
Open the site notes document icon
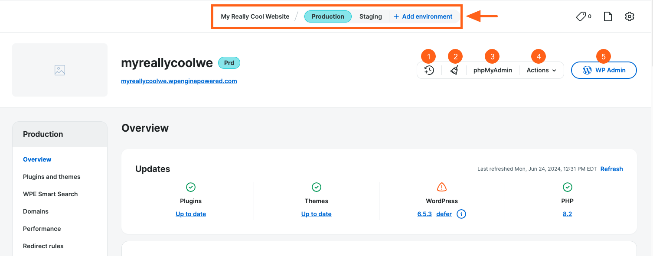tap(607, 16)
